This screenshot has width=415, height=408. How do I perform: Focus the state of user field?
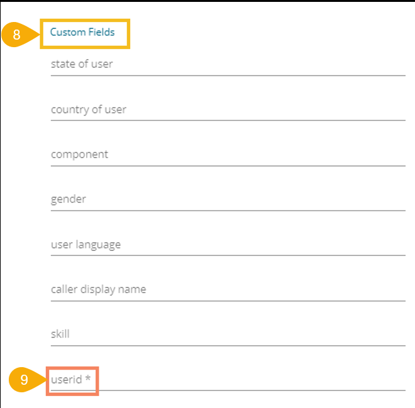coord(228,64)
